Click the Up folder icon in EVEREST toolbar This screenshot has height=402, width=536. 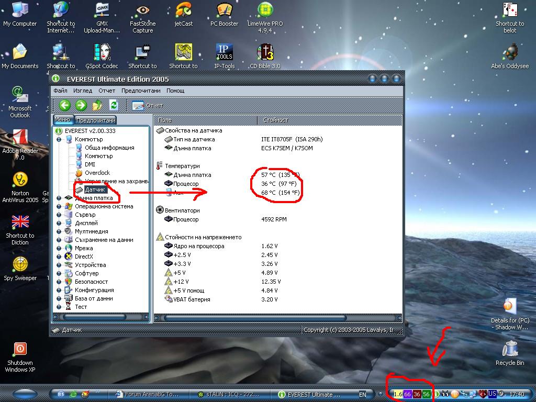[x=97, y=105]
